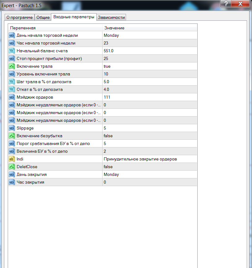The width and height of the screenshot is (252, 268).
Task: Open the Зависимости tab
Action: pyautogui.click(x=111, y=17)
